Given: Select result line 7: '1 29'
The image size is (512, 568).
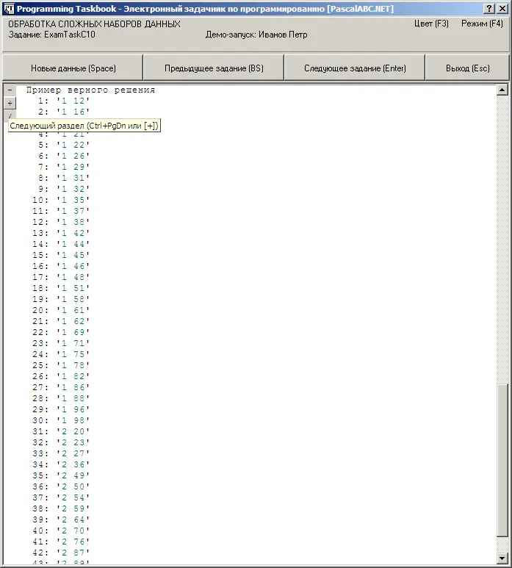Looking at the screenshot, I should point(63,167).
